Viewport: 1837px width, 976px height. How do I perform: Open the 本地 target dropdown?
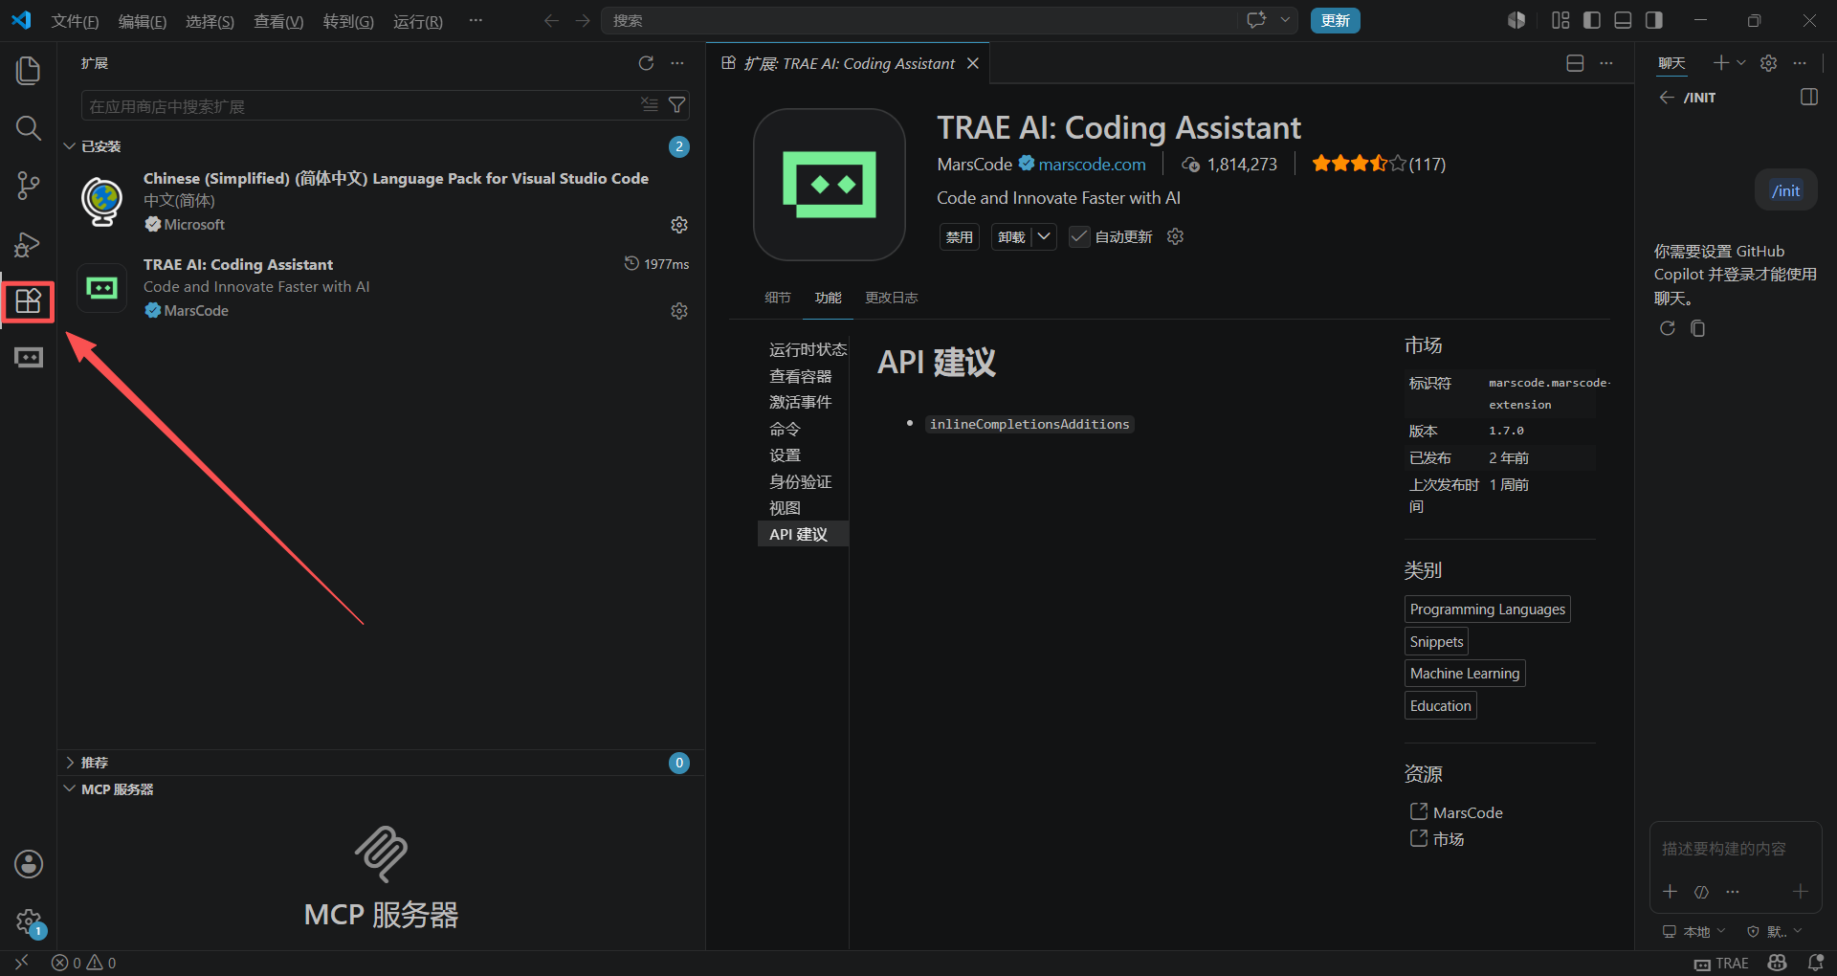[1693, 931]
